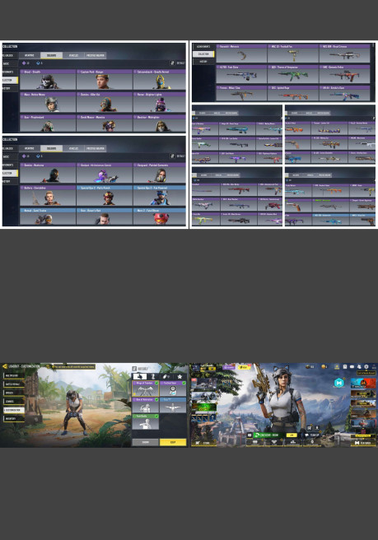Open Inventory in the Loadout menu
This screenshot has width=378, height=540.
click(x=12, y=419)
